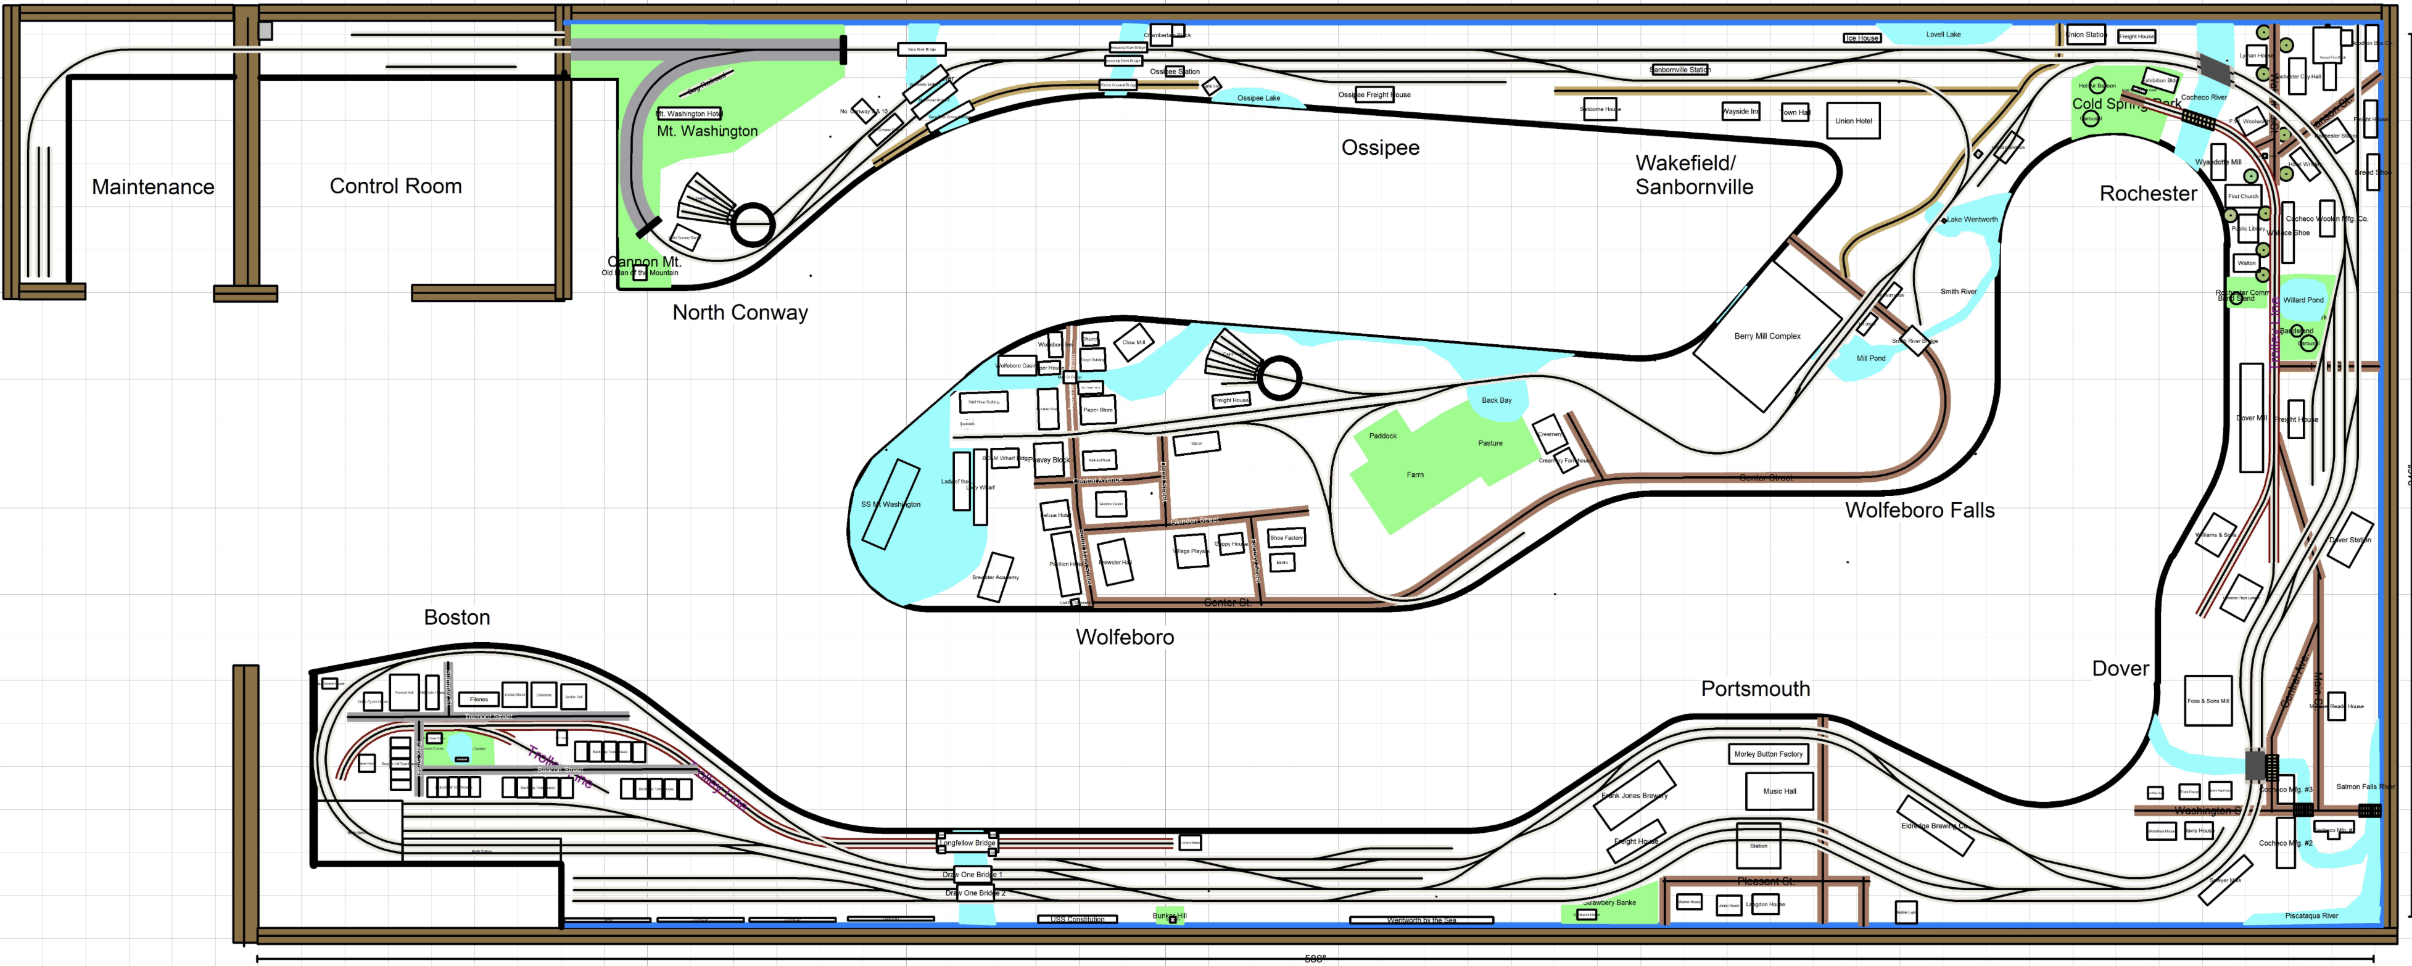Select the Wolfeboro town label
Viewport: 2412px width, 966px height.
[x=1125, y=637]
